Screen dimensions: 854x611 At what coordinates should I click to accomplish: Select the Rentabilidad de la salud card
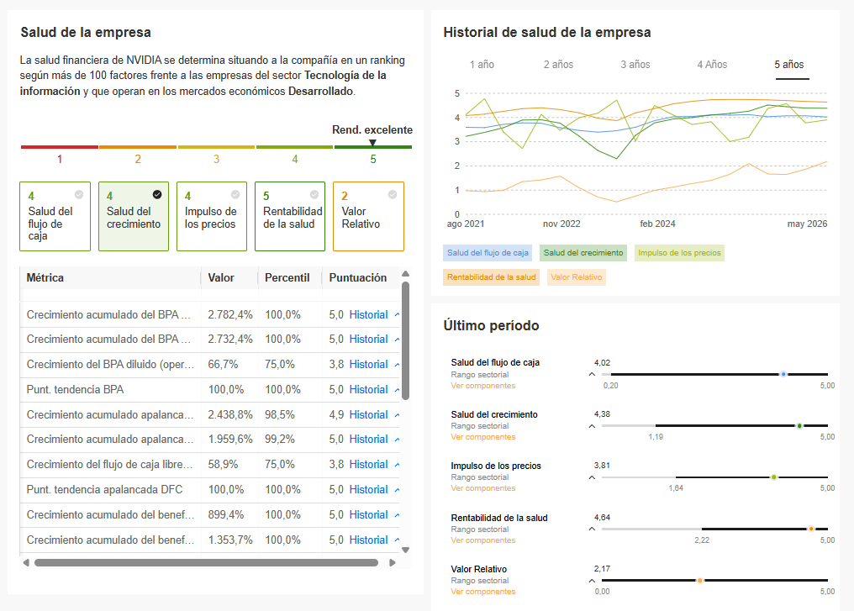pos(290,216)
